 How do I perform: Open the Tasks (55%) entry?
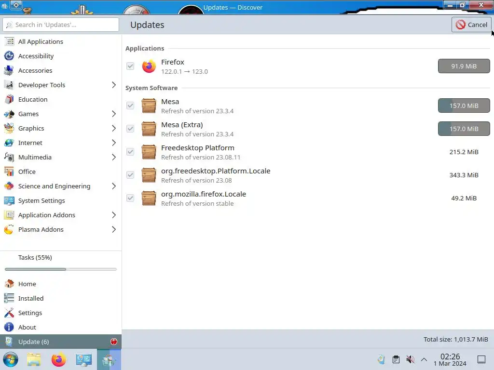pyautogui.click(x=61, y=262)
